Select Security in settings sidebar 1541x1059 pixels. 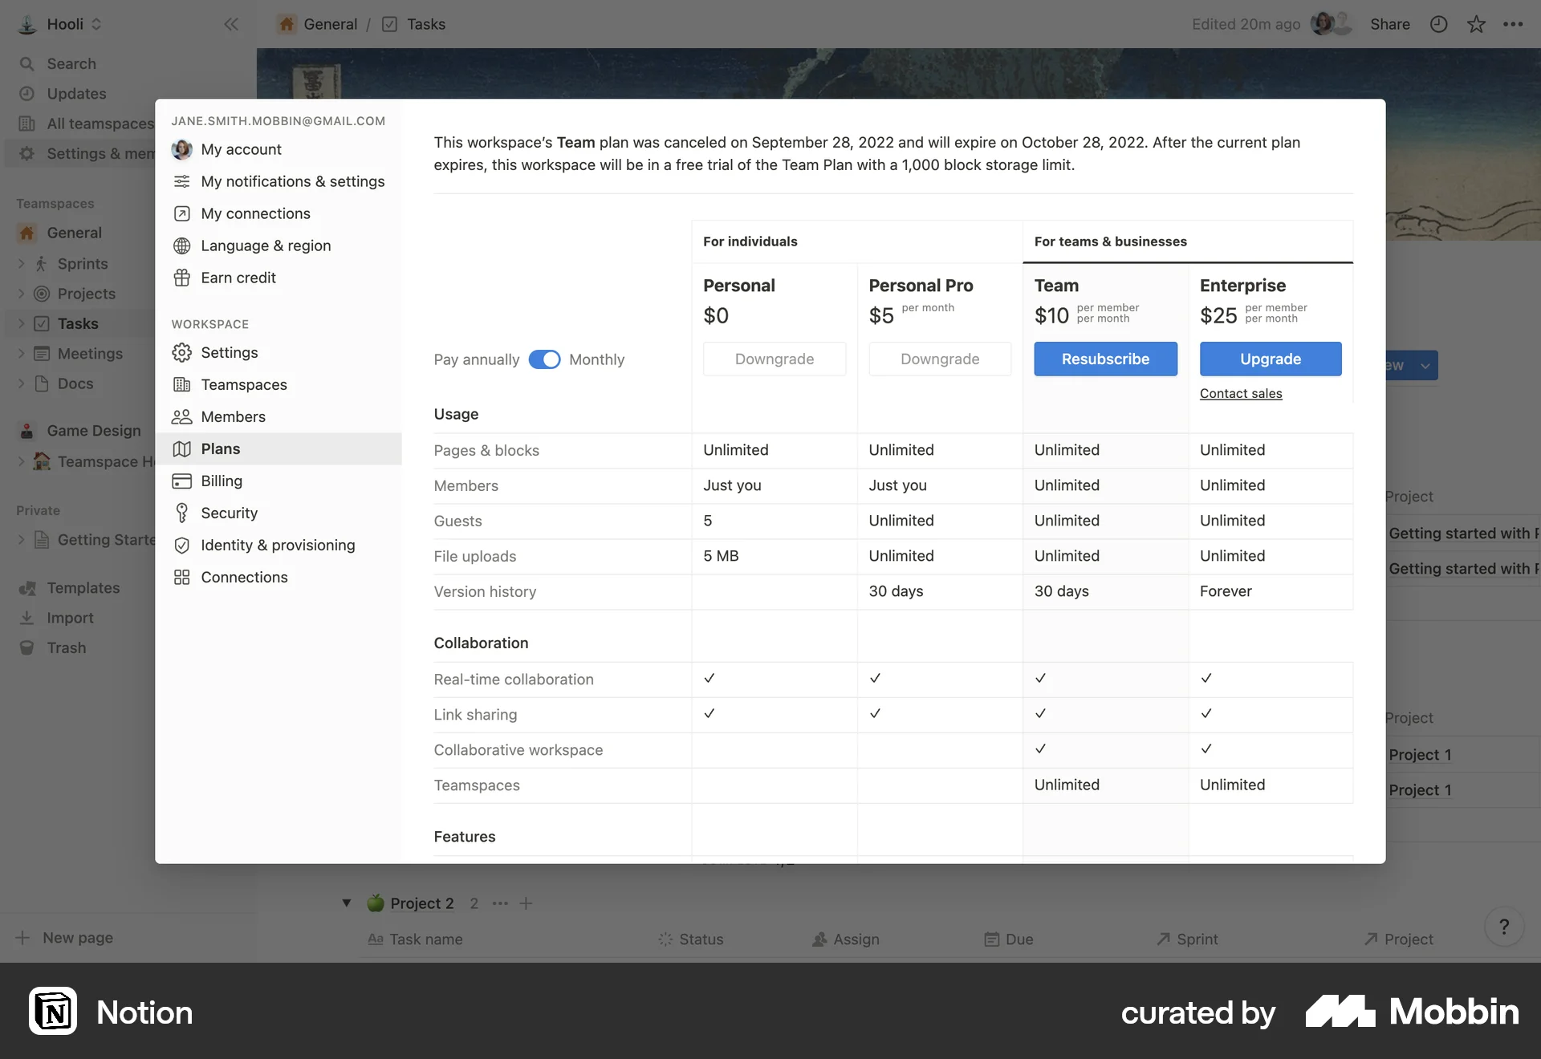[x=230, y=513]
